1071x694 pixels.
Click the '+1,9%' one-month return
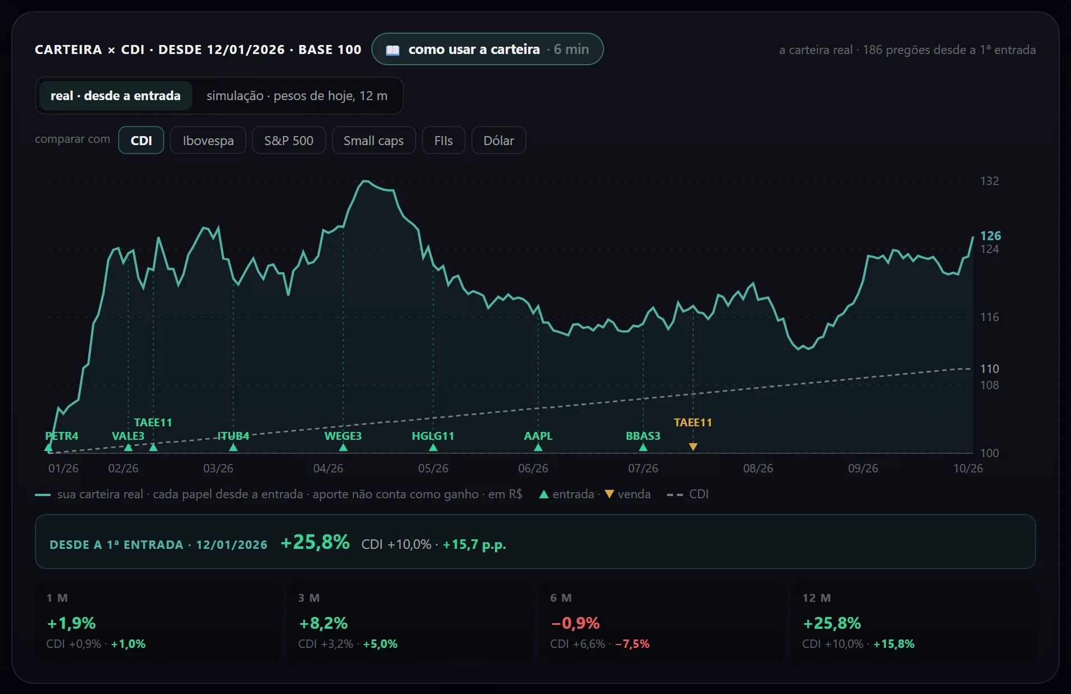click(71, 623)
